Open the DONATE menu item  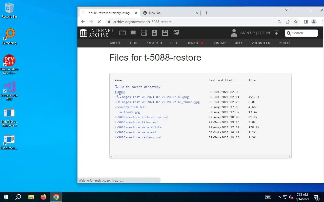point(195,43)
